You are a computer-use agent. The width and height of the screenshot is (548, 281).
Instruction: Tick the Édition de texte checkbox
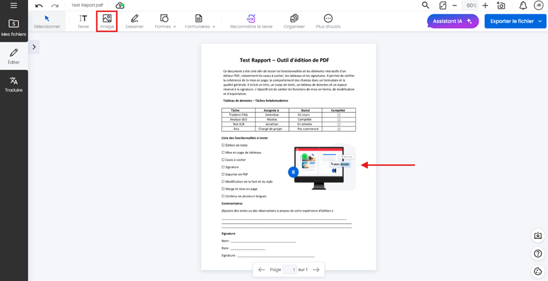coord(223,145)
